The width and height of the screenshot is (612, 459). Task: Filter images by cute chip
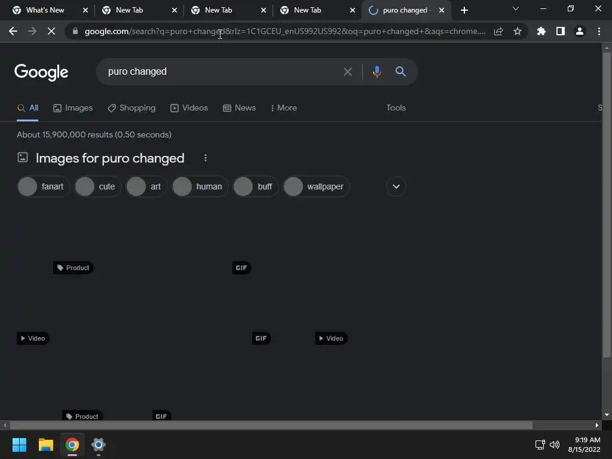point(98,186)
